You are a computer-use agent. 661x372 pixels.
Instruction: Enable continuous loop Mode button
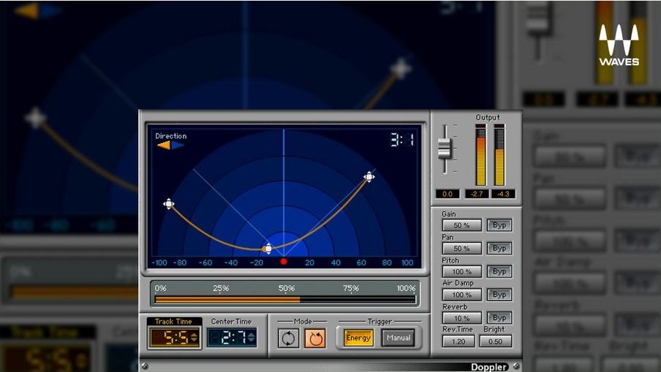289,338
